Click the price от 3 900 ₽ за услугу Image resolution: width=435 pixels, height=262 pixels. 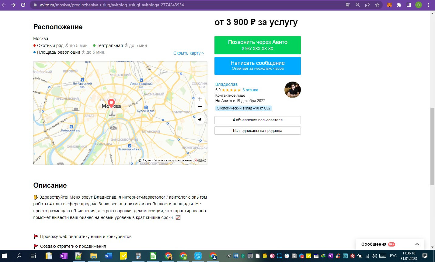click(256, 22)
